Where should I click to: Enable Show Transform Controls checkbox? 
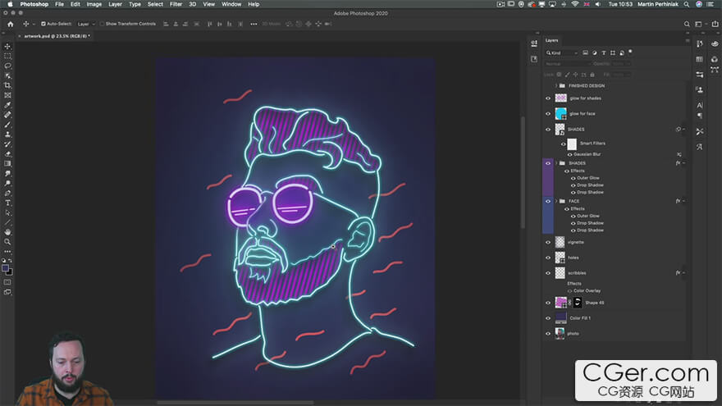click(x=103, y=24)
